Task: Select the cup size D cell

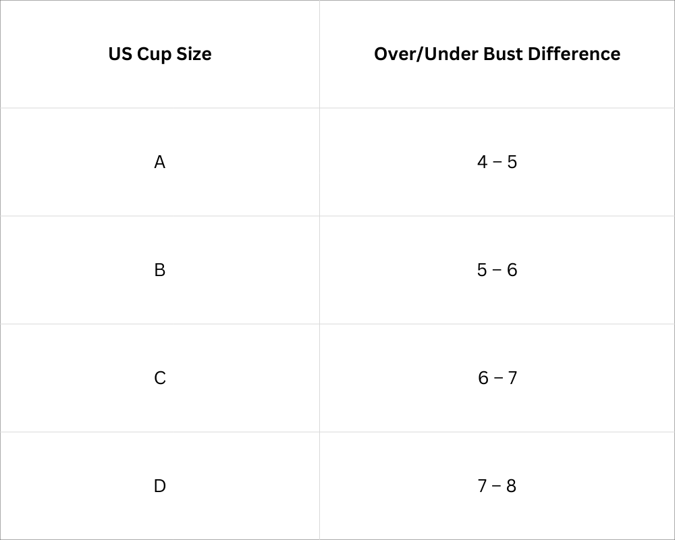Action: (160, 486)
